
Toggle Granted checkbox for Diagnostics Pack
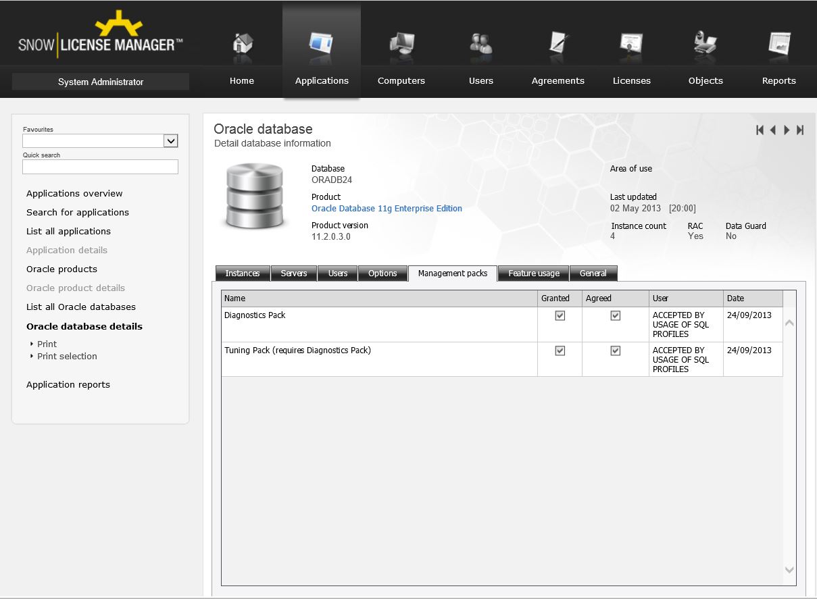point(560,315)
